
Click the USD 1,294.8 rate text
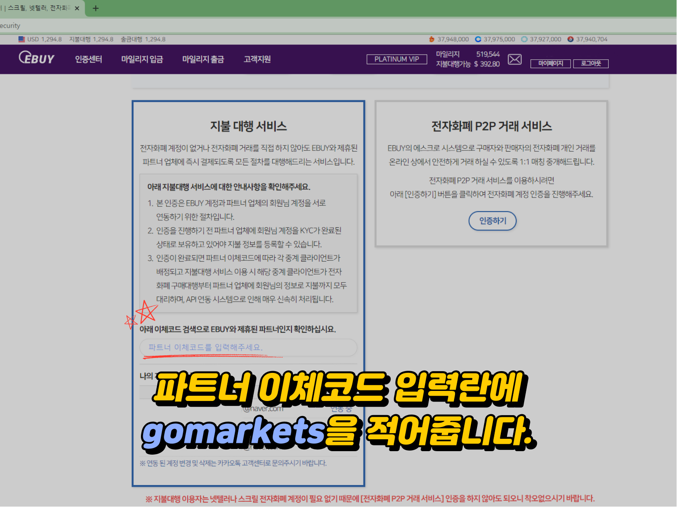pos(44,39)
